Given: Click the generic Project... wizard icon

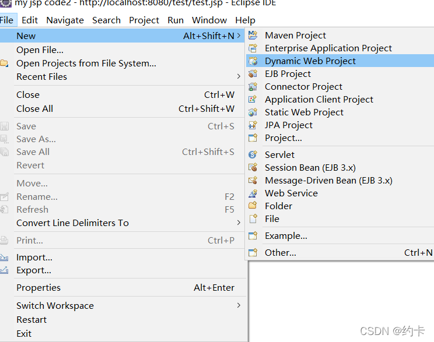Looking at the screenshot, I should pos(253,137).
